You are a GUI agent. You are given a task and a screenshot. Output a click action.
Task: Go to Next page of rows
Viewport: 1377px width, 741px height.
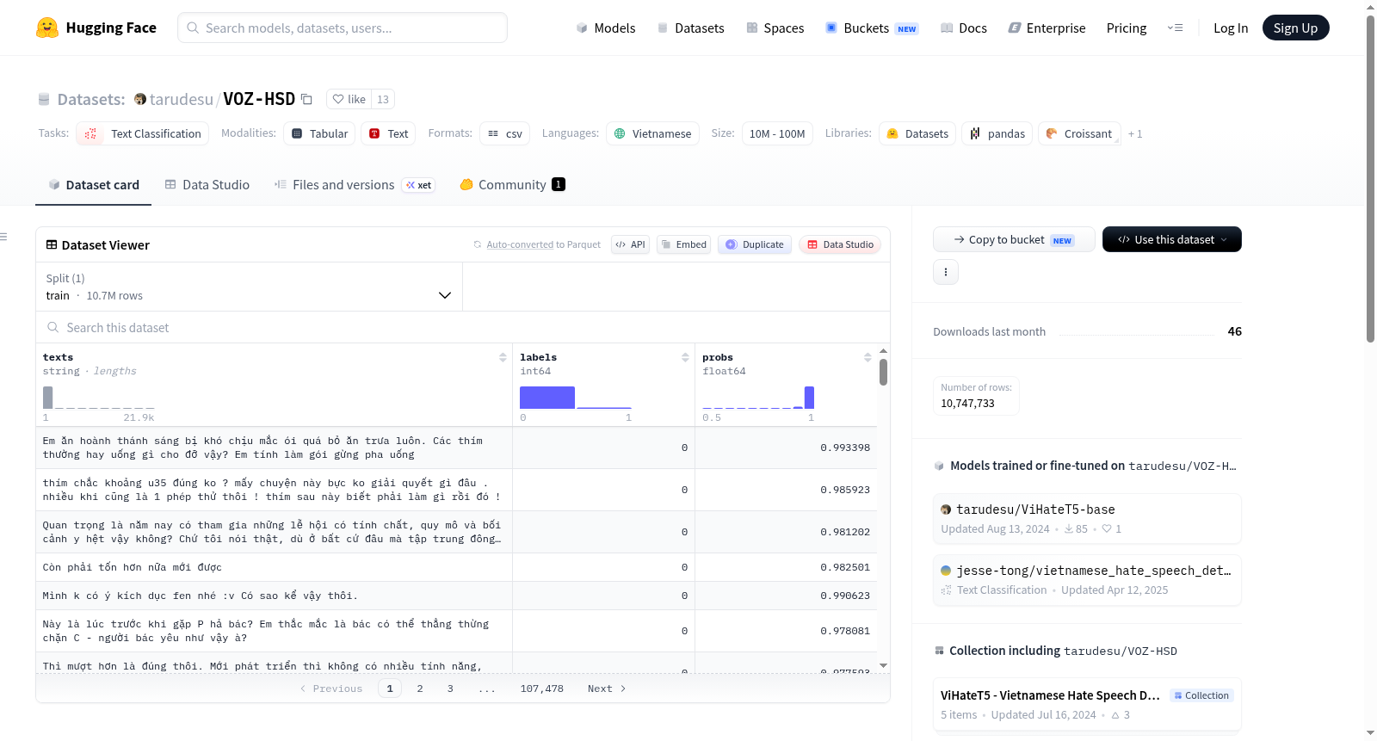607,689
